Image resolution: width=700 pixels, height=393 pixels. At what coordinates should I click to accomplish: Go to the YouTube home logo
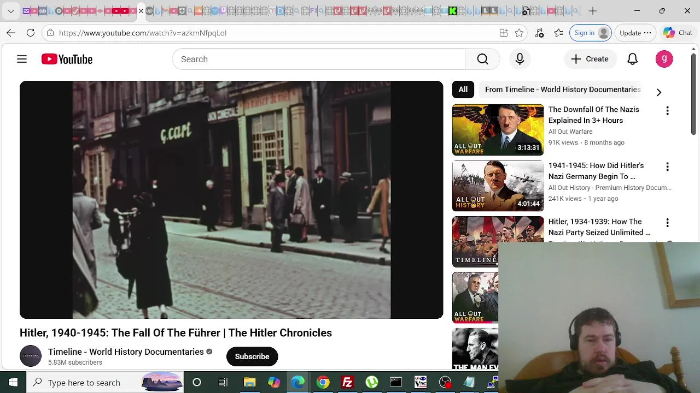tap(67, 59)
